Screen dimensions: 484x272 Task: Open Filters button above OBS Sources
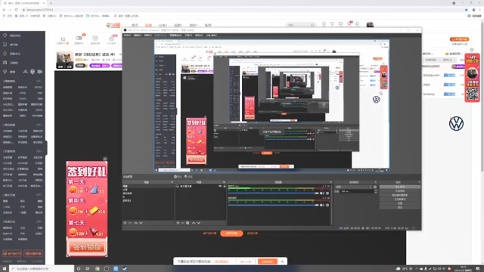pyautogui.click(x=188, y=177)
